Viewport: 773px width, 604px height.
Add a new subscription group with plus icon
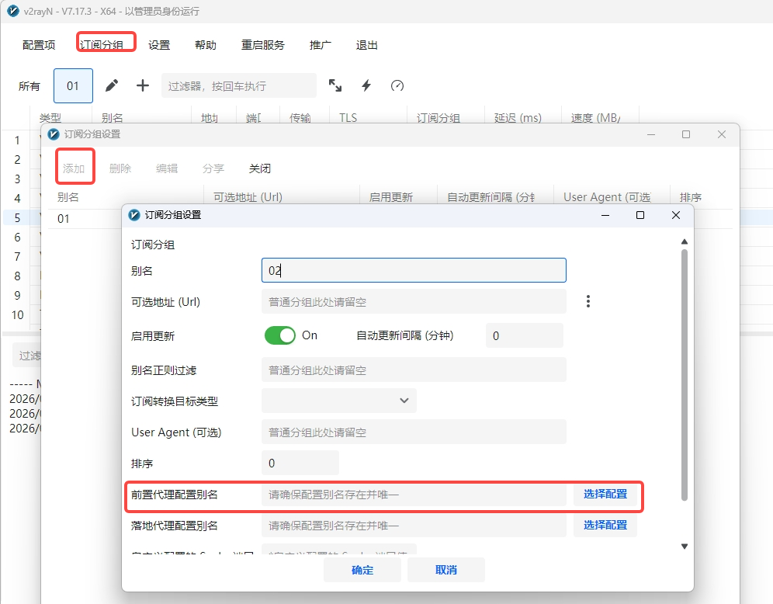click(x=143, y=86)
